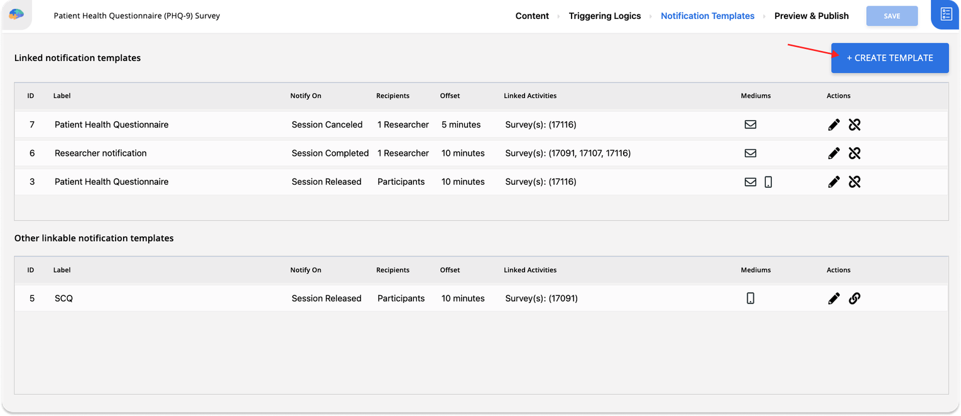The height and width of the screenshot is (416, 961).
Task: Unlink template 3 from Session Released
Action: point(854,182)
